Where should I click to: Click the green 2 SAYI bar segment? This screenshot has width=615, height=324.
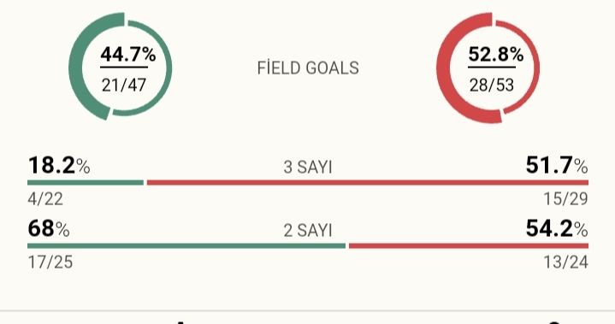click(x=186, y=246)
